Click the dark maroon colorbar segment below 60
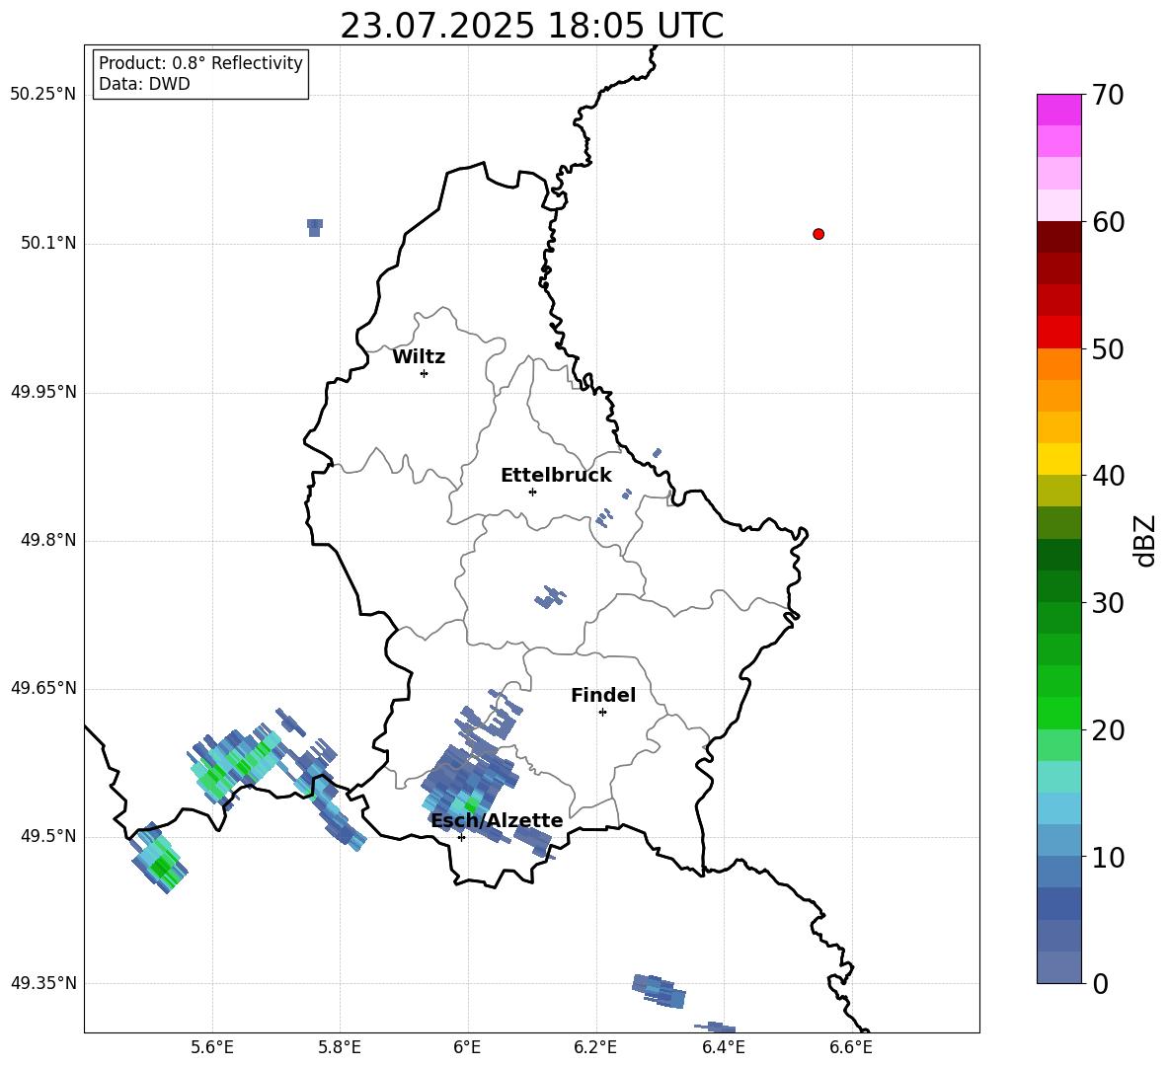This screenshot has width=1169, height=1067. coord(1058,237)
